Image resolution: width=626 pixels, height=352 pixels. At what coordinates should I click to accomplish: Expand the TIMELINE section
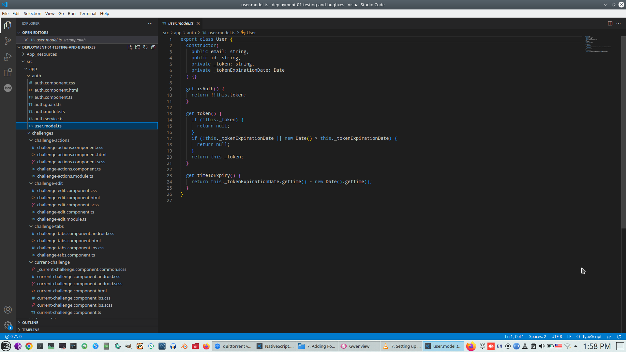pos(31,330)
